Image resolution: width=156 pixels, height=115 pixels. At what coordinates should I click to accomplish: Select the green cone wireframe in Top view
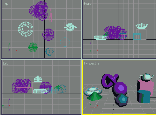(x=33, y=47)
